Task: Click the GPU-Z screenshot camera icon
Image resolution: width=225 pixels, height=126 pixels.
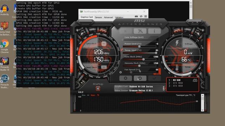Action: coord(136,16)
